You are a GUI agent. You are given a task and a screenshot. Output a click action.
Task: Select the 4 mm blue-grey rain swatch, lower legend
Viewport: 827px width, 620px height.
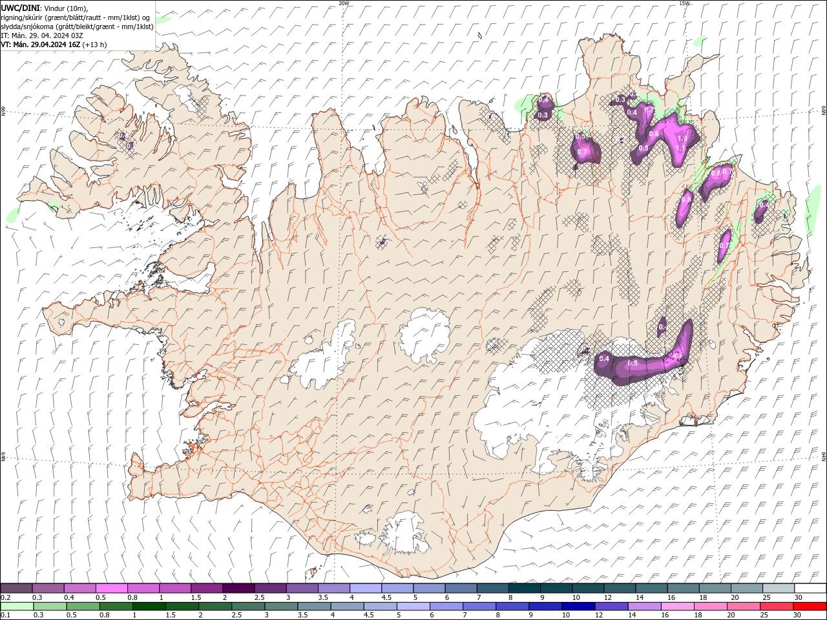click(x=346, y=606)
